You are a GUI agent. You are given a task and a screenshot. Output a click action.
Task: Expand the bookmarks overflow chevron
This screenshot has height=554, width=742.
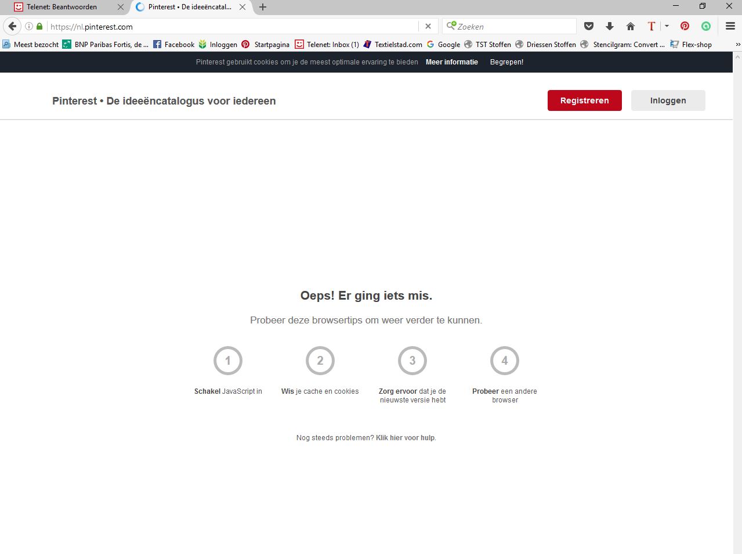[737, 44]
